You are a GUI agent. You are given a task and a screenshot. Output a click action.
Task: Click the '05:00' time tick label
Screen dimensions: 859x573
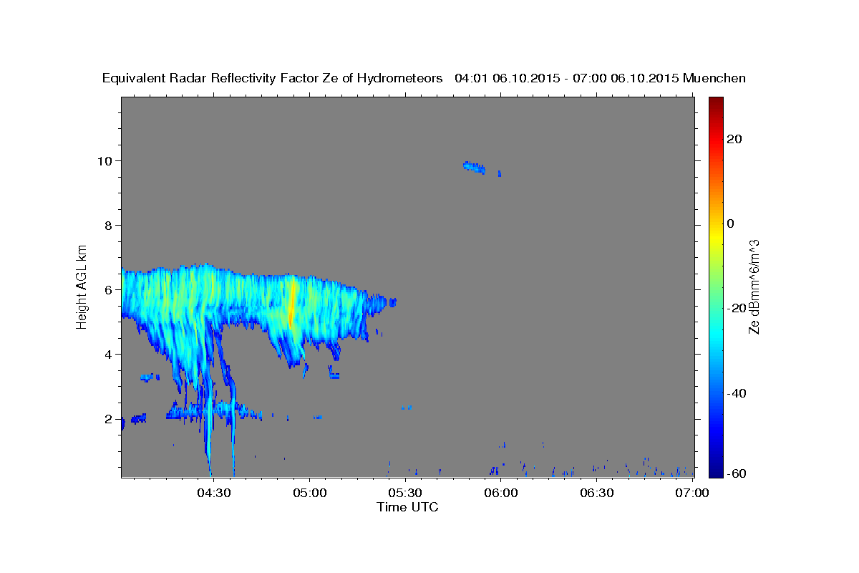coord(309,493)
